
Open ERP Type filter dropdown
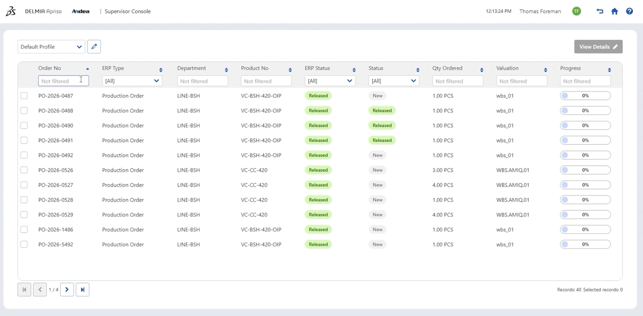[x=132, y=81]
